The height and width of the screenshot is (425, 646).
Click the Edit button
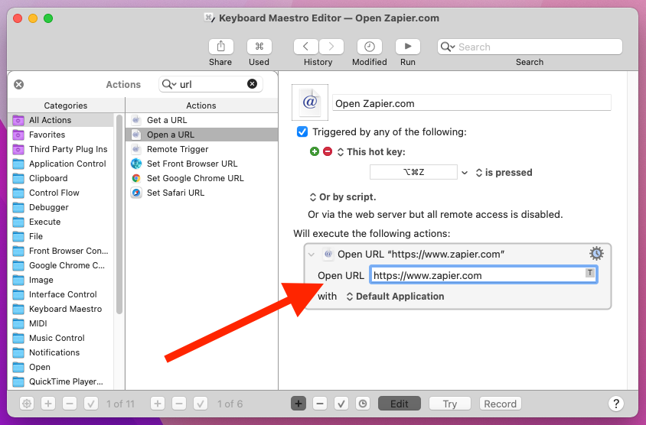pos(400,404)
